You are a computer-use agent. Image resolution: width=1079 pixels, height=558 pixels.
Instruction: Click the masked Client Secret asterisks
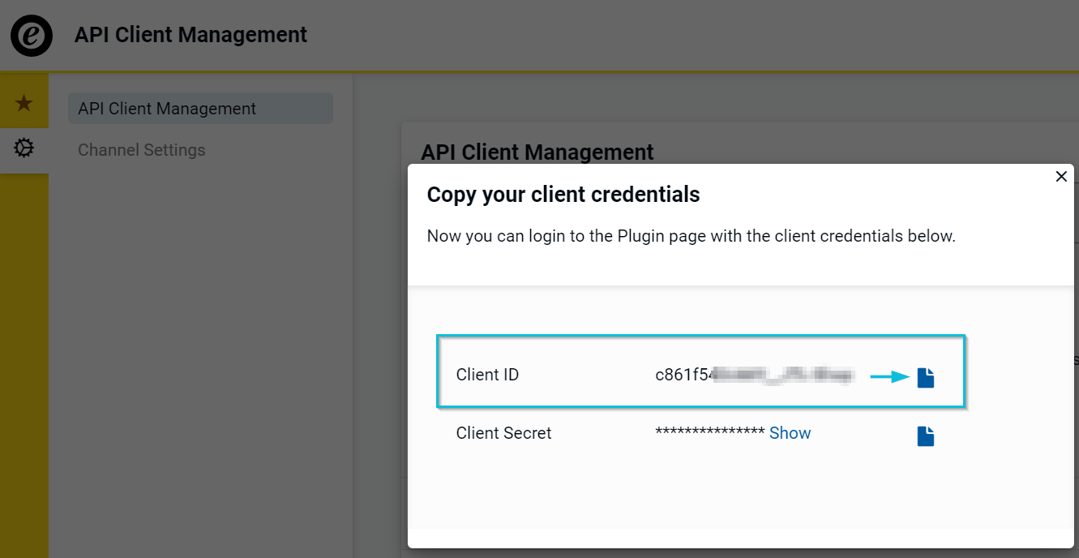(x=710, y=432)
